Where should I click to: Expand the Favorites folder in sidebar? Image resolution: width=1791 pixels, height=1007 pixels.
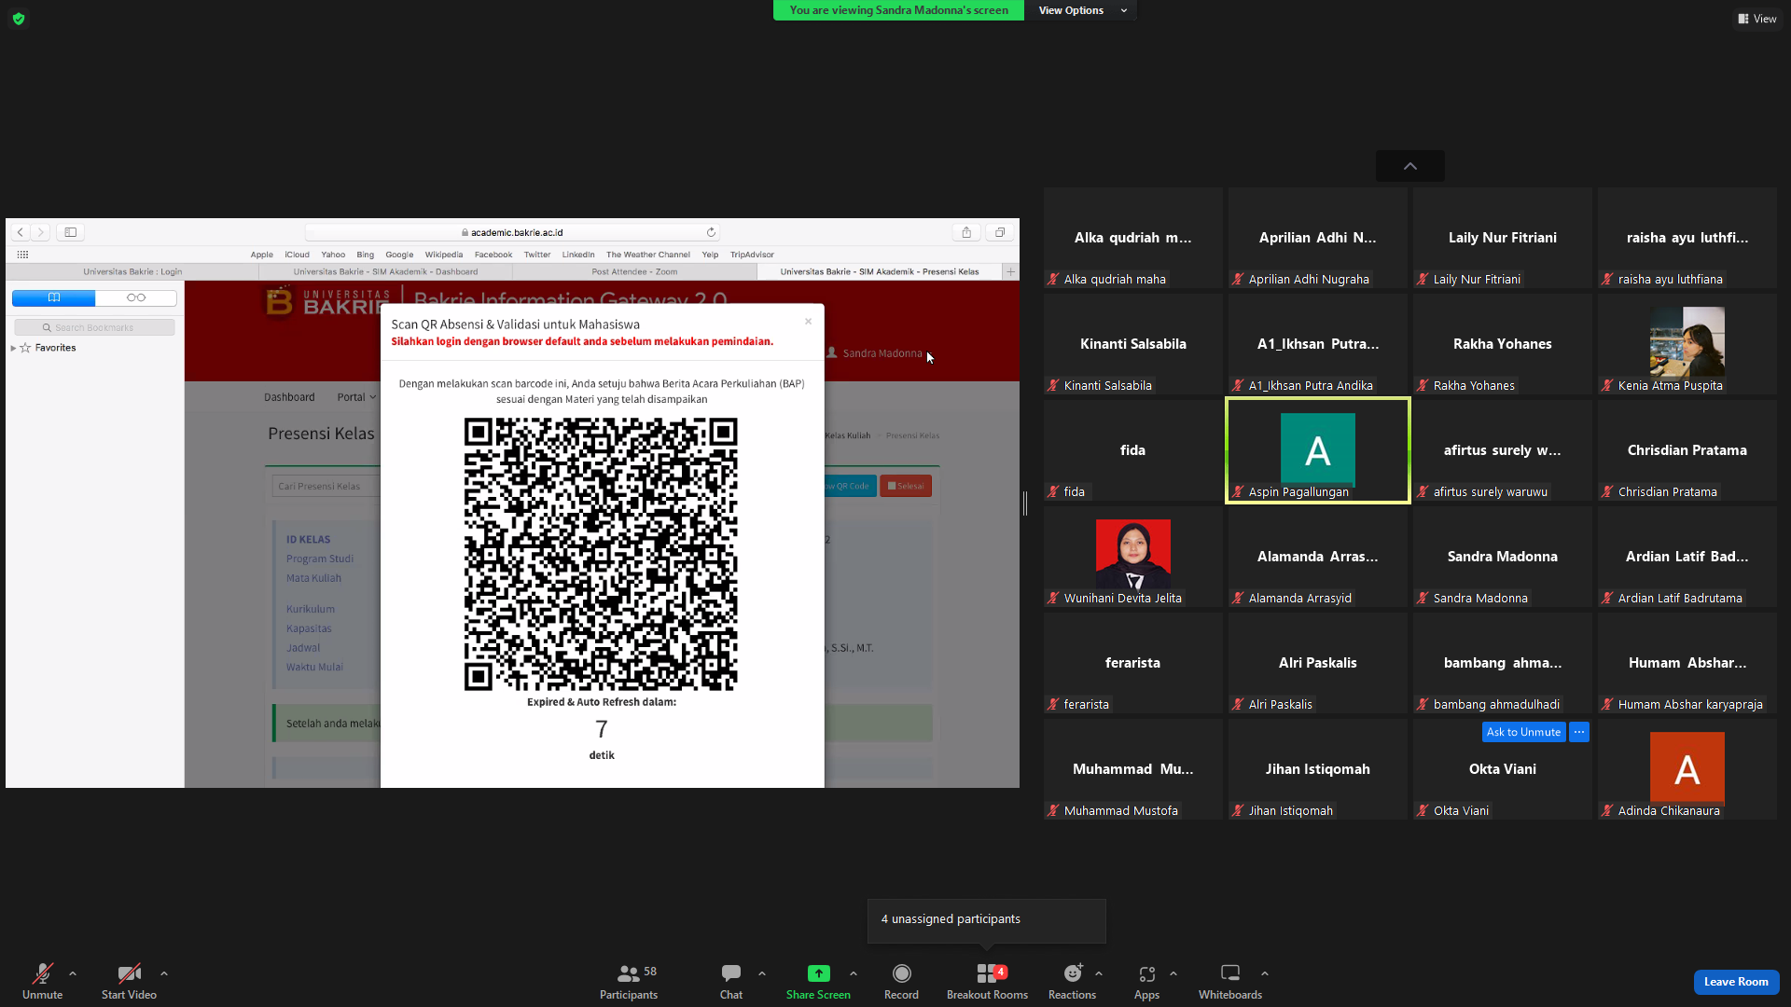point(13,348)
